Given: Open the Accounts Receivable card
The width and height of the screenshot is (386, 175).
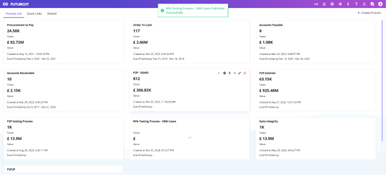Looking at the screenshot, I should pos(64,90).
